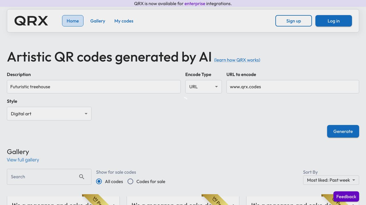Open the learn how QRX works link
The image size is (366, 205).
(237, 60)
